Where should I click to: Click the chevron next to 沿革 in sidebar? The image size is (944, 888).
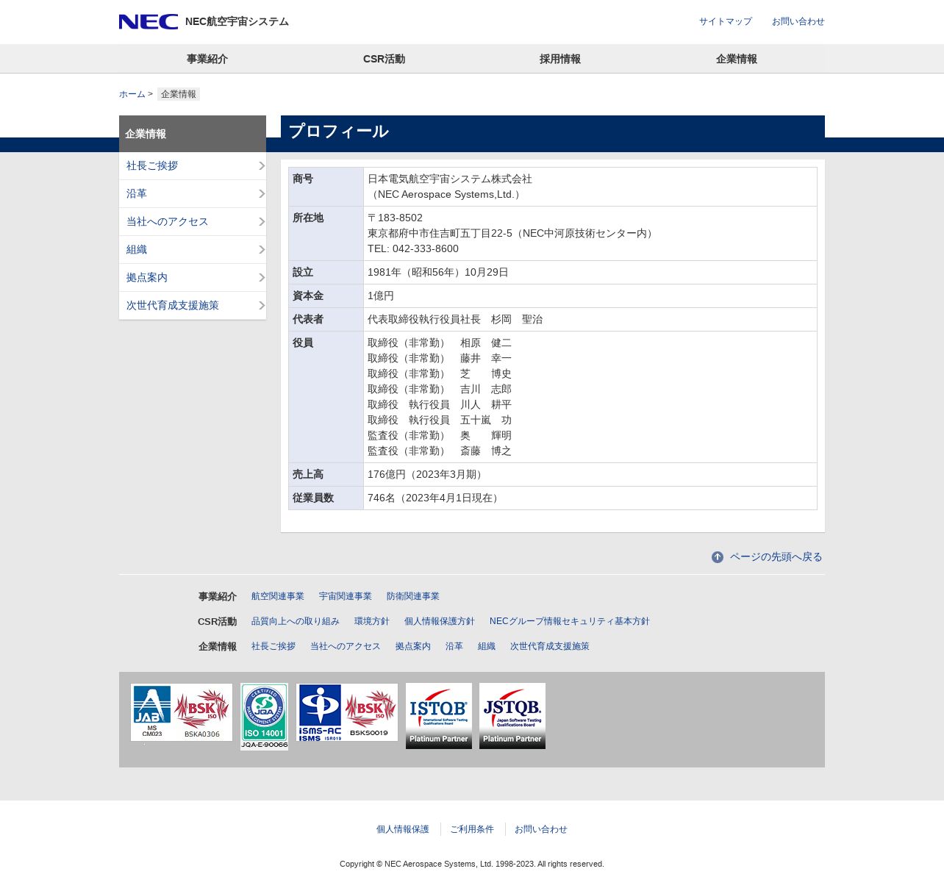click(x=262, y=194)
